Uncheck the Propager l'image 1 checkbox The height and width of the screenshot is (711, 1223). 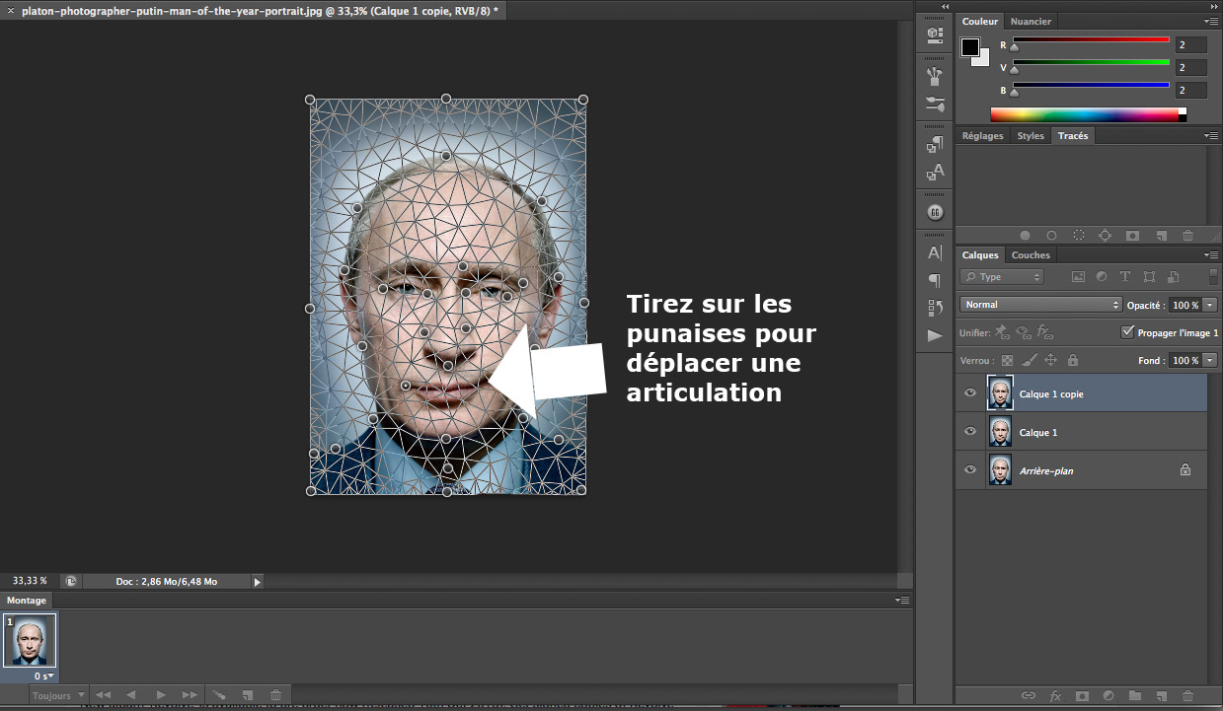[x=1128, y=332]
